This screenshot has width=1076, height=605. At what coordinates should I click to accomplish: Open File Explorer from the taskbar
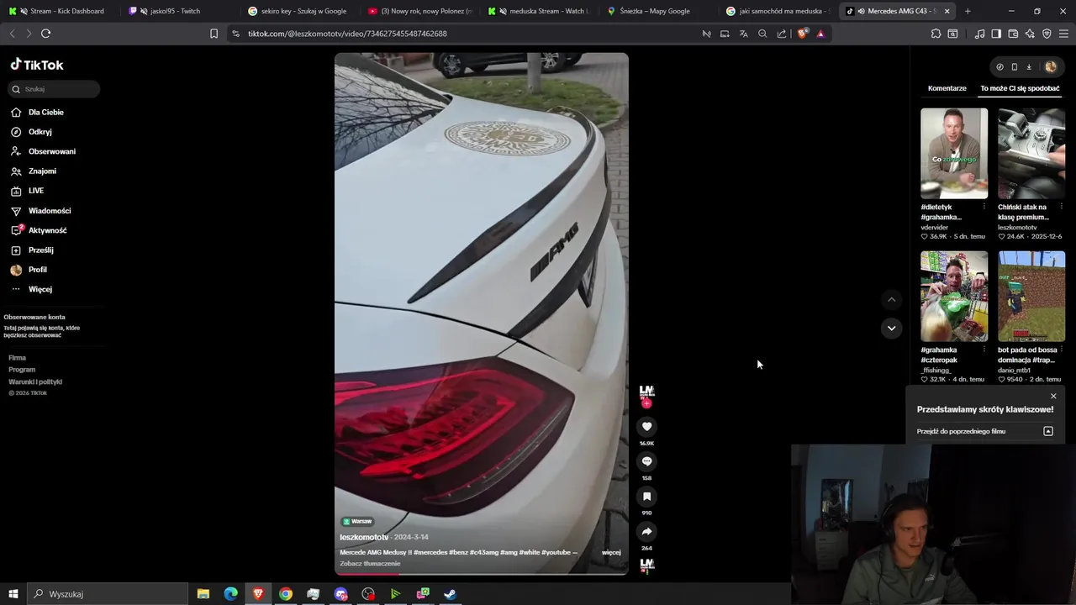click(x=203, y=594)
